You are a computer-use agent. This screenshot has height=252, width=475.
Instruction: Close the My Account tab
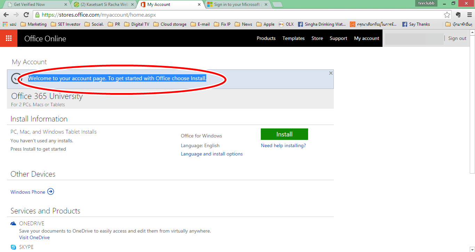(x=199, y=5)
